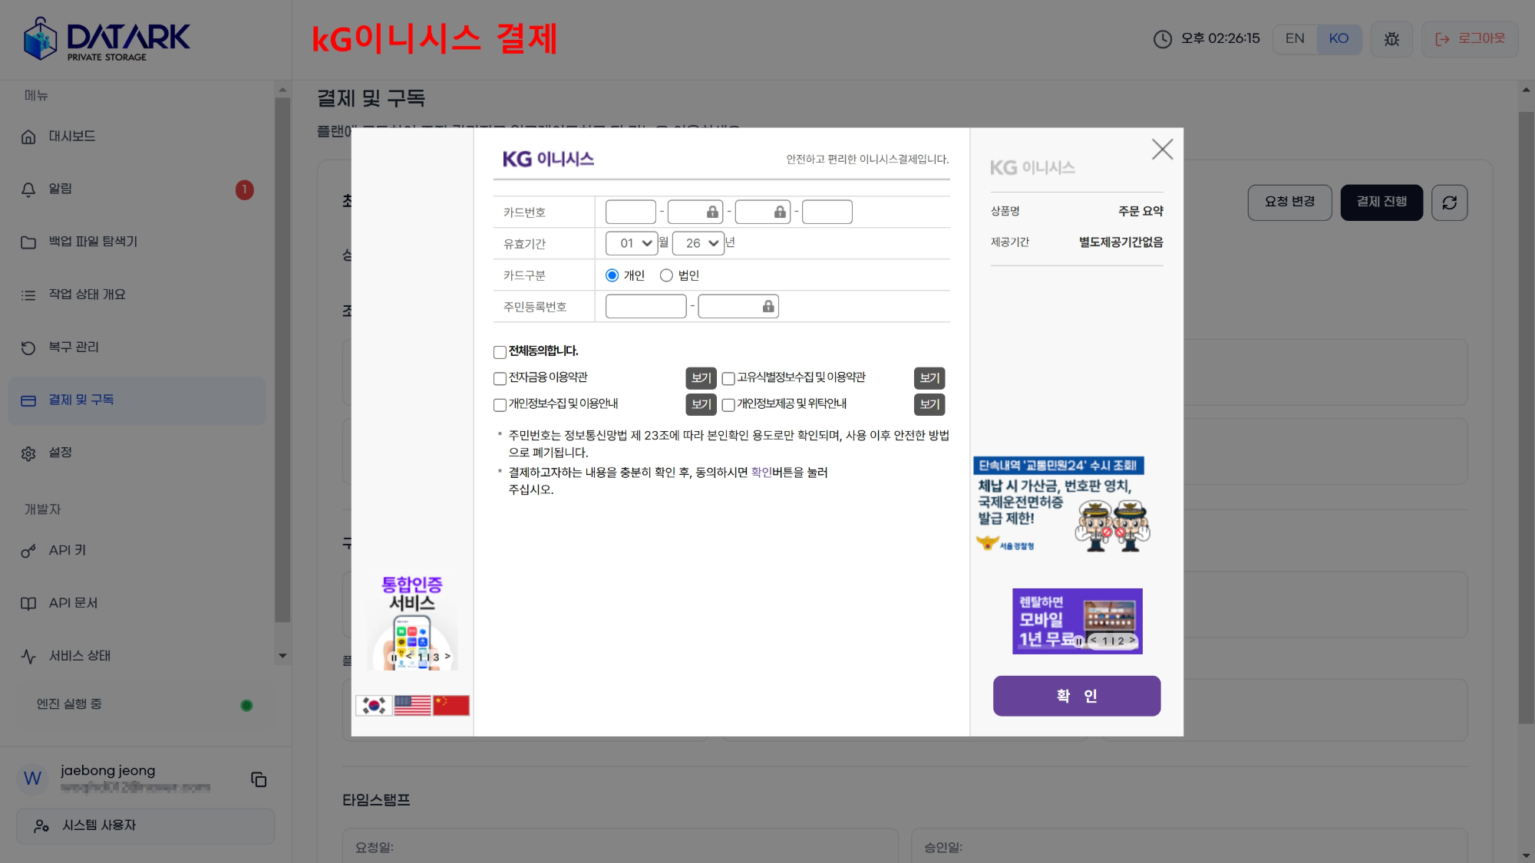Image resolution: width=1535 pixels, height=863 pixels.
Task: Click second card number secure field
Action: pyautogui.click(x=695, y=212)
